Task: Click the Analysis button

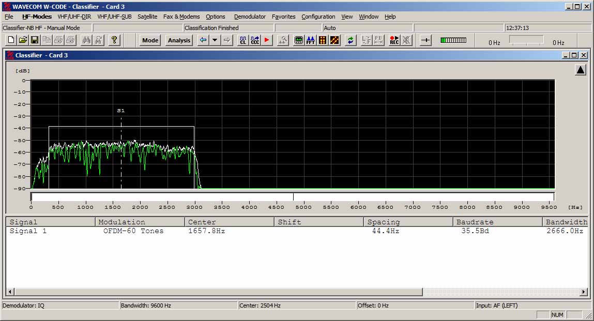Action: pos(179,40)
